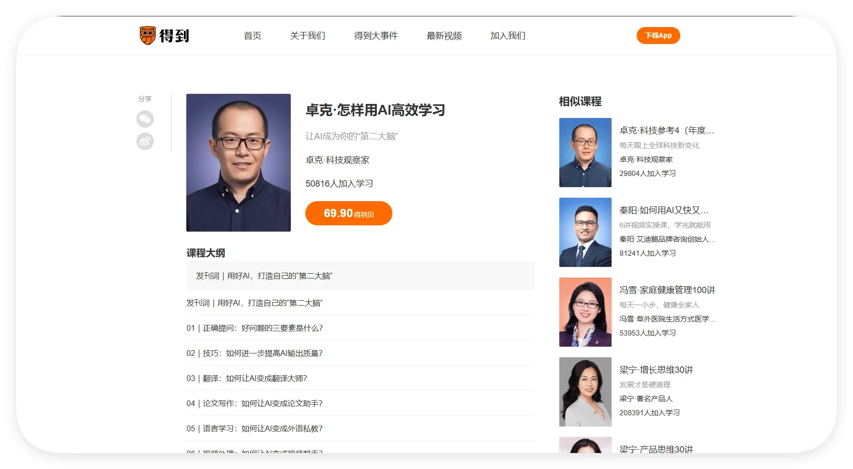
Task: Open 最新视频 nav item
Action: point(444,36)
